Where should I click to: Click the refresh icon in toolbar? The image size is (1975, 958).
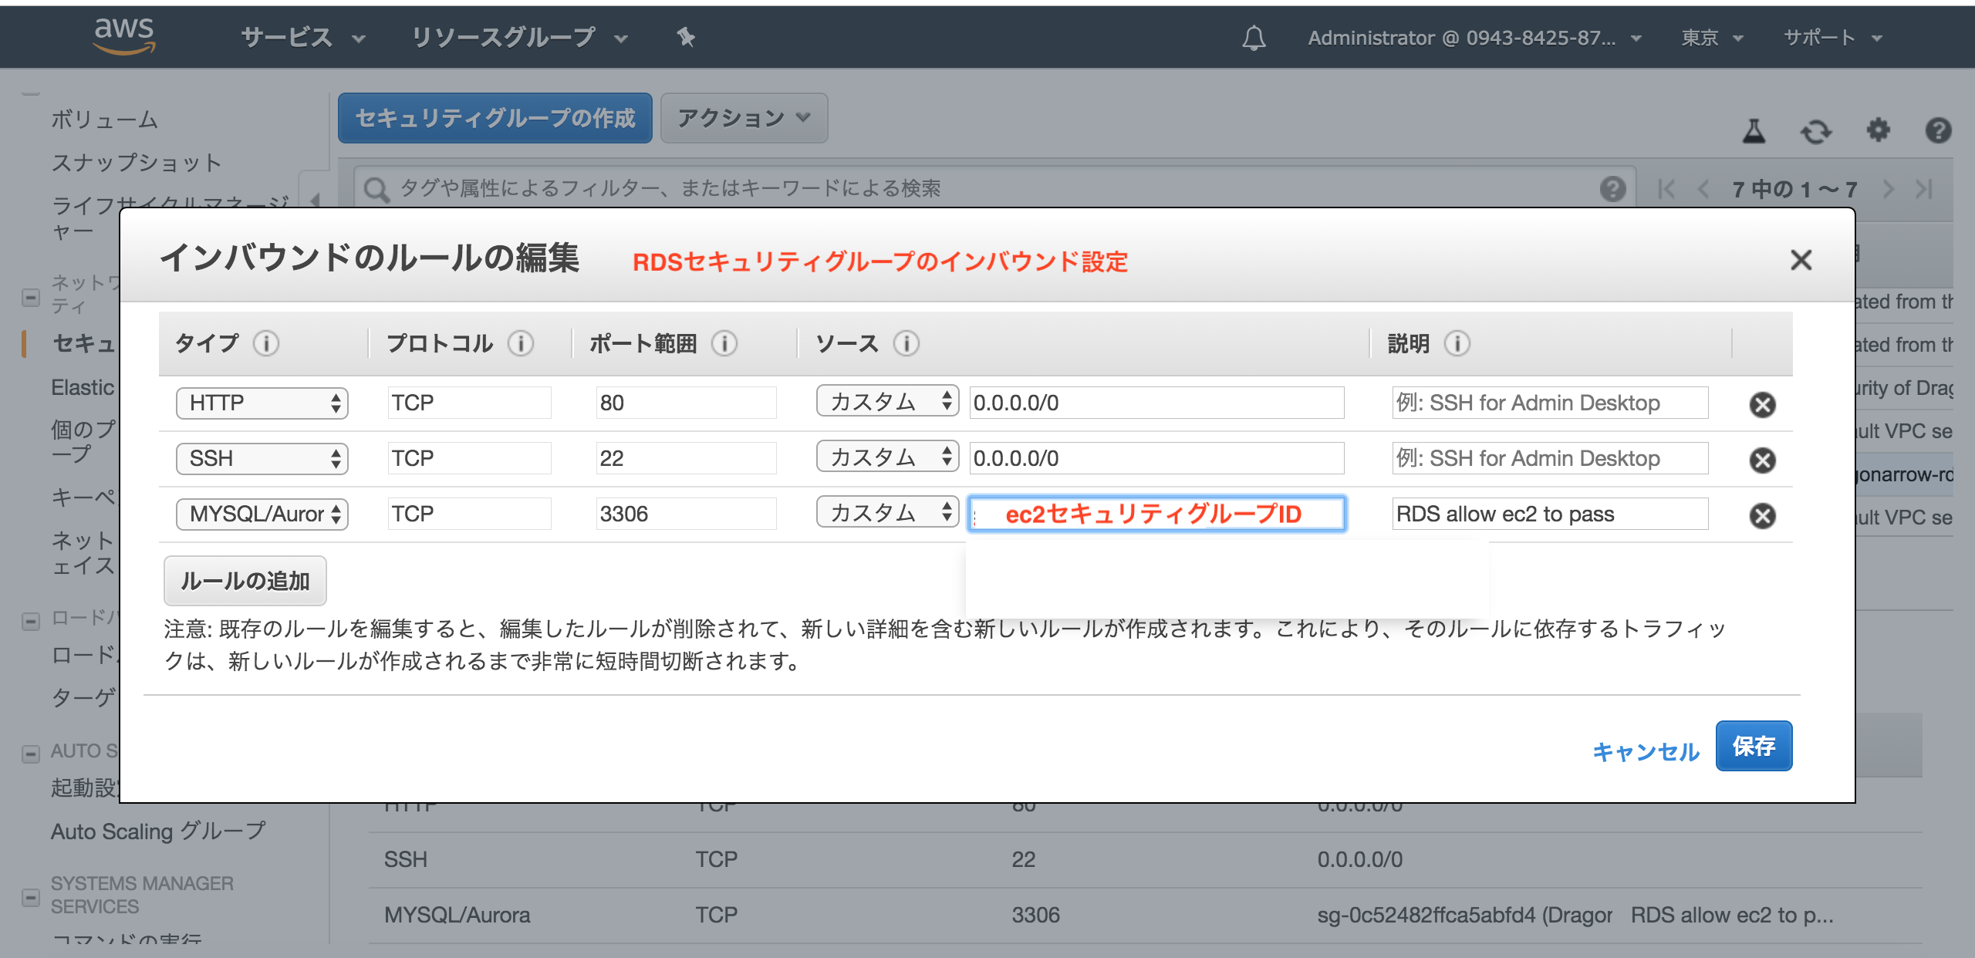(x=1815, y=132)
